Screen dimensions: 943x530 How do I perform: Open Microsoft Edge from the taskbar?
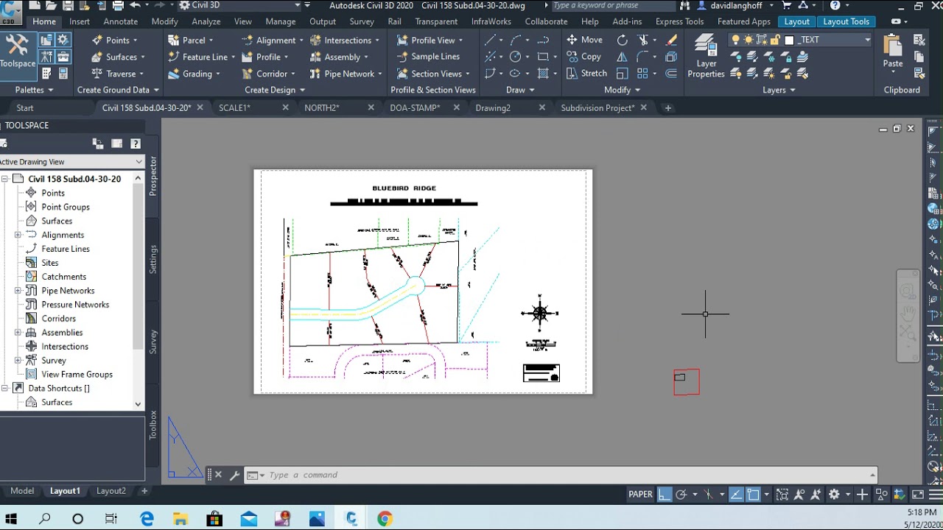147,519
